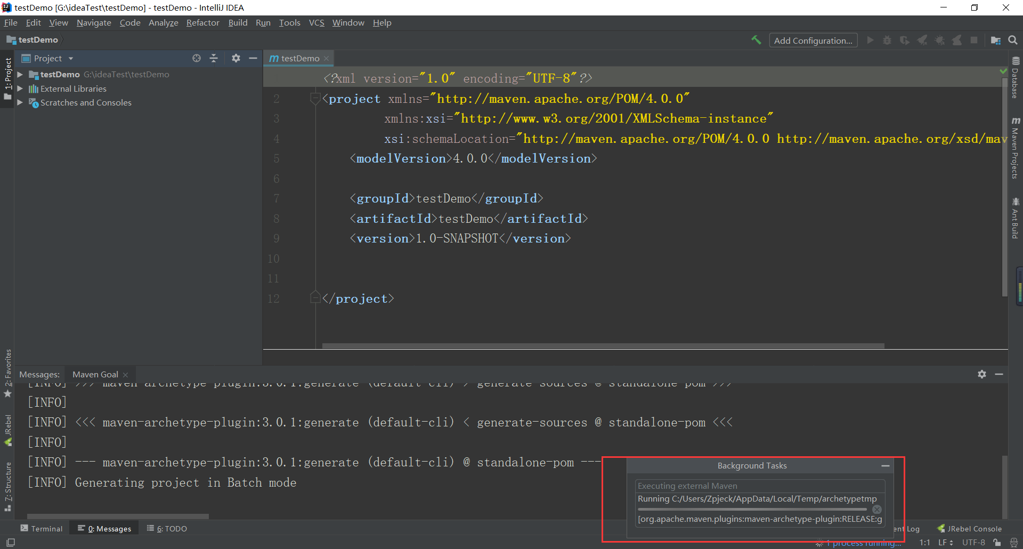Screen dimensions: 1023x549
Task: Open the Terminal tool window tab
Action: pyautogui.click(x=42, y=528)
